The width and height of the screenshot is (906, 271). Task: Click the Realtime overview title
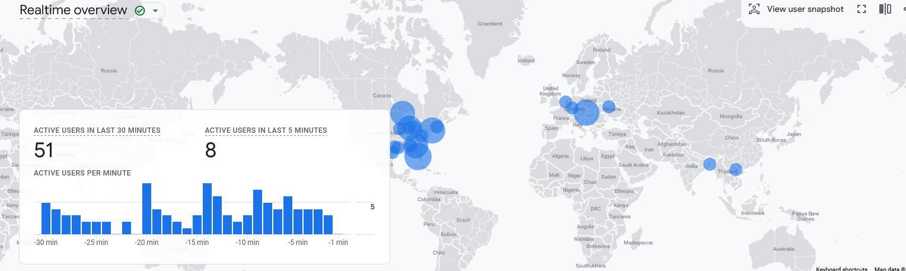coord(74,10)
